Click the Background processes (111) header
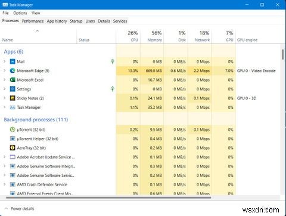Screen dimensions: 286x216 [36, 120]
